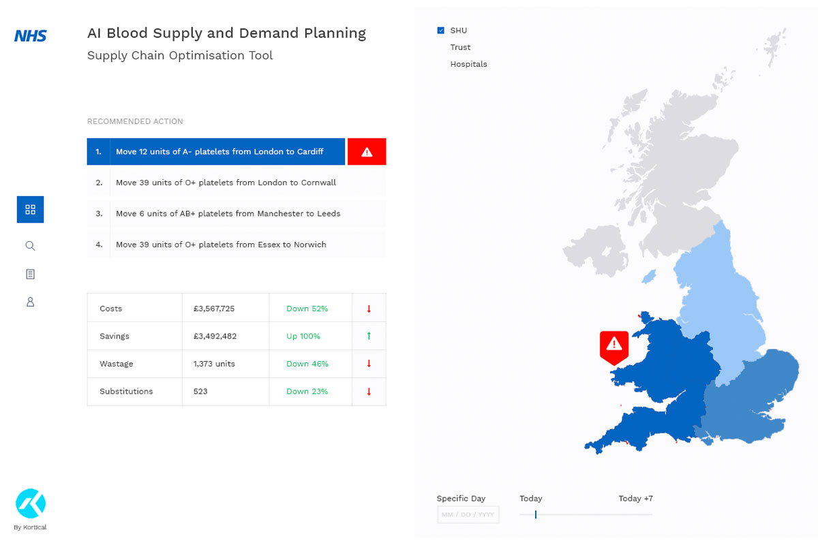
Task: Uncheck the SHU checkbox
Action: (441, 31)
